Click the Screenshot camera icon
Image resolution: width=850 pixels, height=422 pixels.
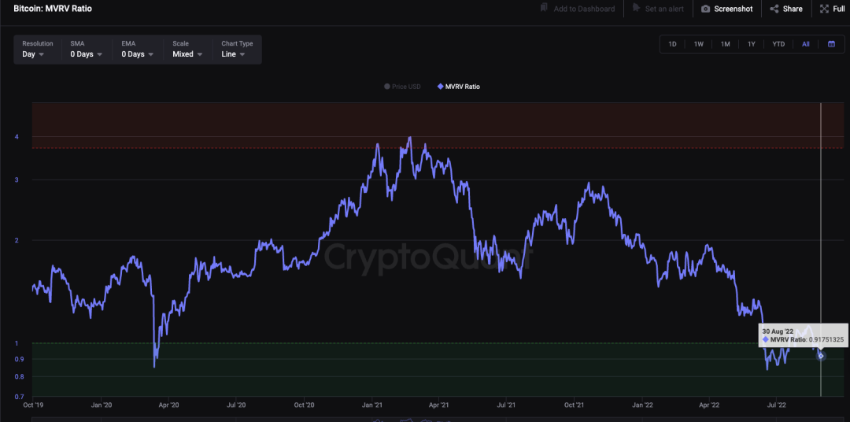[706, 9]
